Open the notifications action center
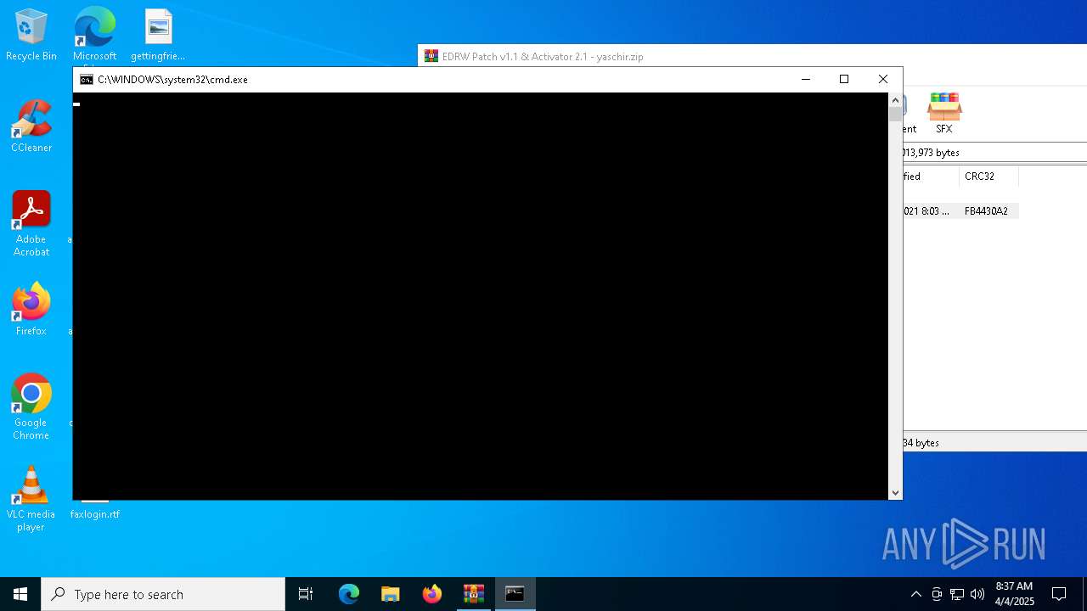This screenshot has height=611, width=1087. point(1059,594)
